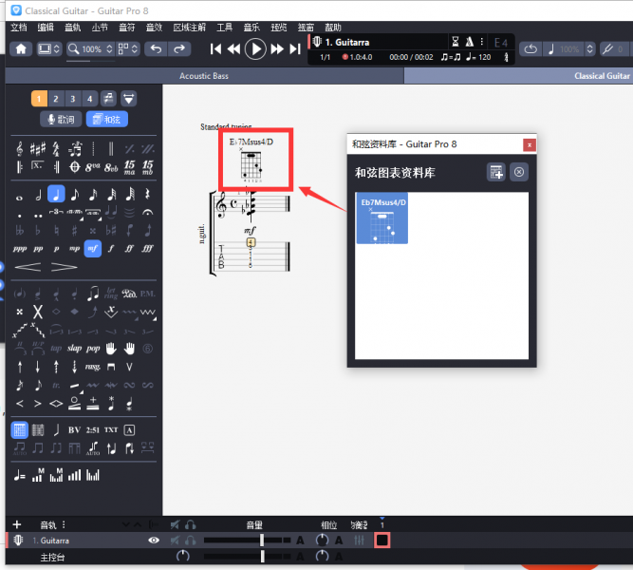Switch to the Acoustic Bass tab

pyautogui.click(x=204, y=75)
